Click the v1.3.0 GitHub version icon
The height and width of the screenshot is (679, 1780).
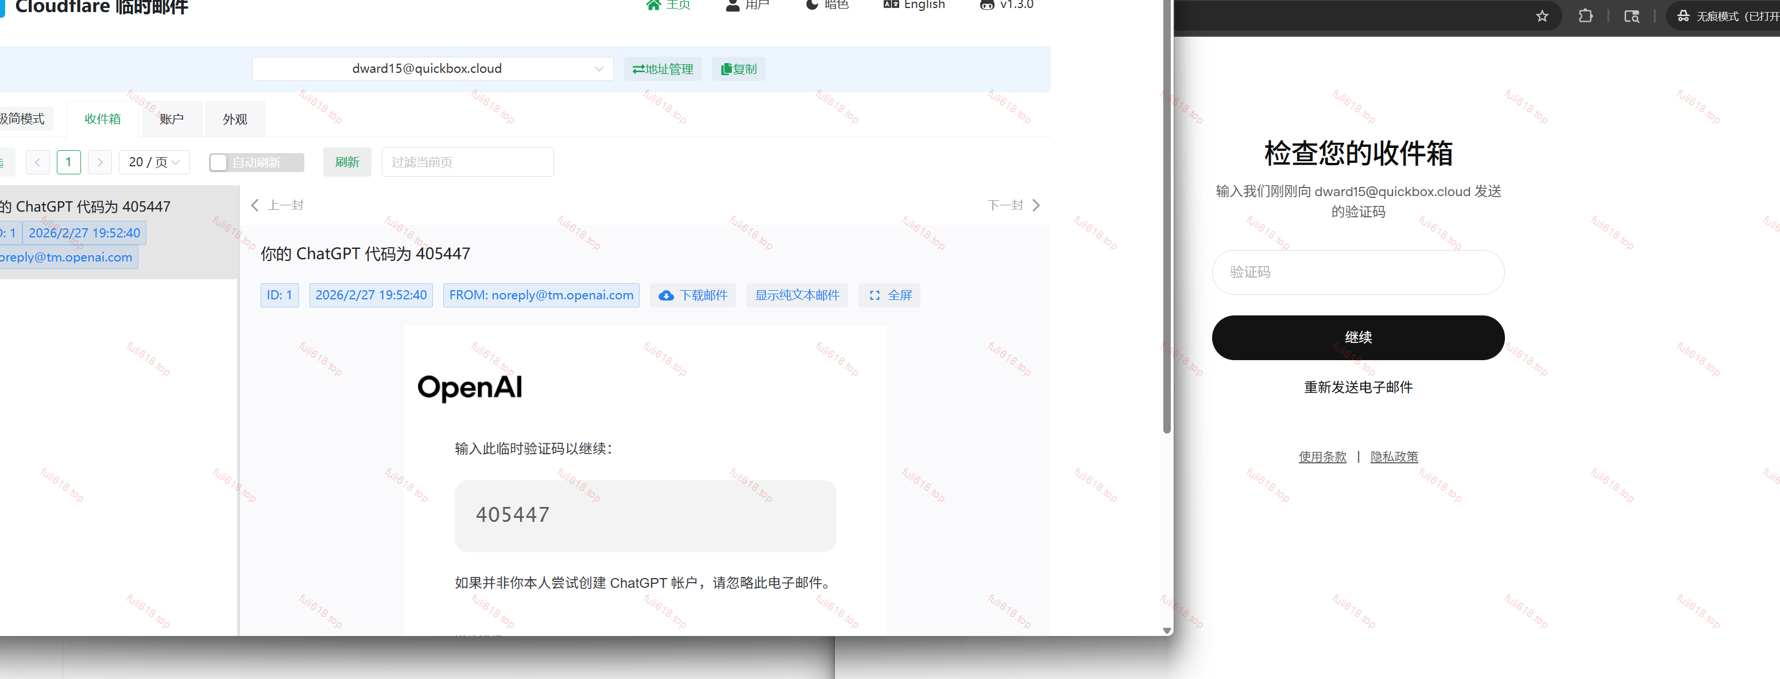pyautogui.click(x=1007, y=5)
